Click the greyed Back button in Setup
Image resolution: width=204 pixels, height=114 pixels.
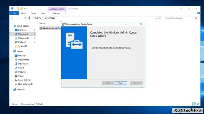coord(108,83)
